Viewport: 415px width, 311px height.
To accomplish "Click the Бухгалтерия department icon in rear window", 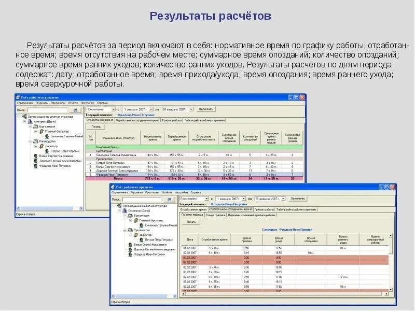I will click(x=36, y=126).
